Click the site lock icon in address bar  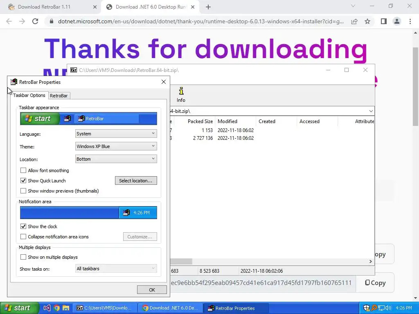click(x=52, y=21)
